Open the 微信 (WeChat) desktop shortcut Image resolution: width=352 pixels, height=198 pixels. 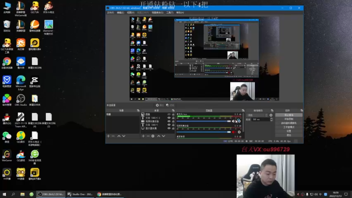[x=7, y=137]
